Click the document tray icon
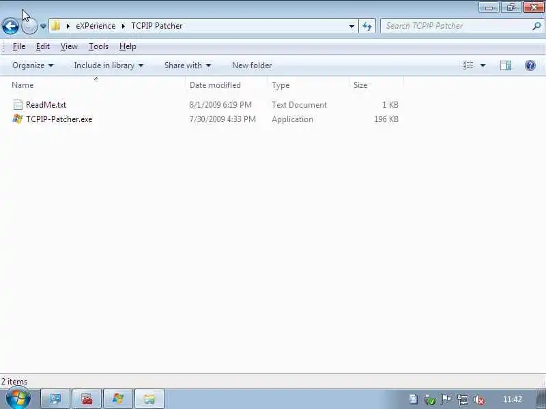The image size is (546, 409). tap(414, 399)
